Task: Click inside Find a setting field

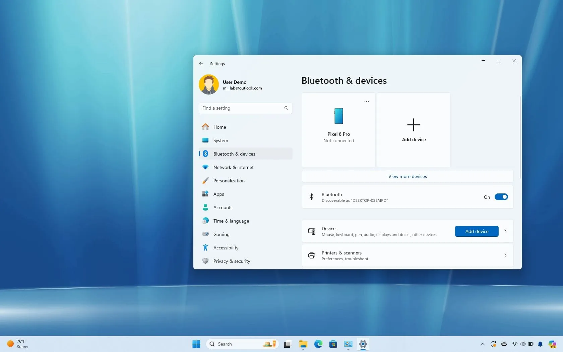Action: (x=245, y=108)
